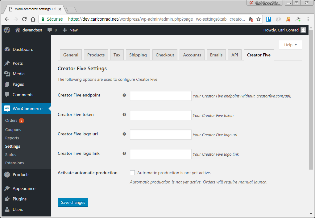Click the page vertical scrollbar
The width and height of the screenshot is (315, 218).
pyautogui.click(x=311, y=99)
